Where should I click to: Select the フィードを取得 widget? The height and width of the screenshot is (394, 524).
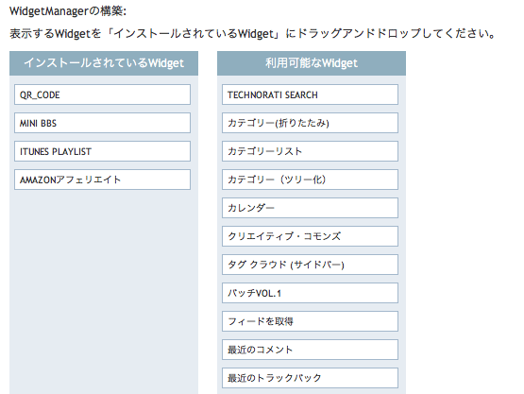pos(310,321)
